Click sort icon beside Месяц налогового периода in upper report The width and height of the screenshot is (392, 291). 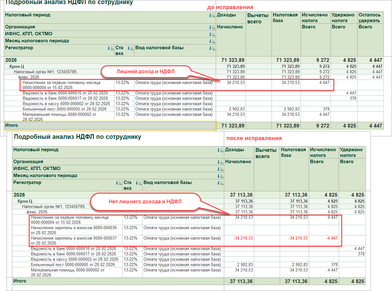click(x=211, y=41)
